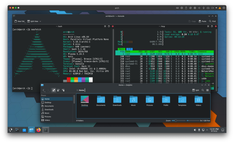Sort htop by MEM% column header
Screen dimensions: 234x143
[183, 52]
